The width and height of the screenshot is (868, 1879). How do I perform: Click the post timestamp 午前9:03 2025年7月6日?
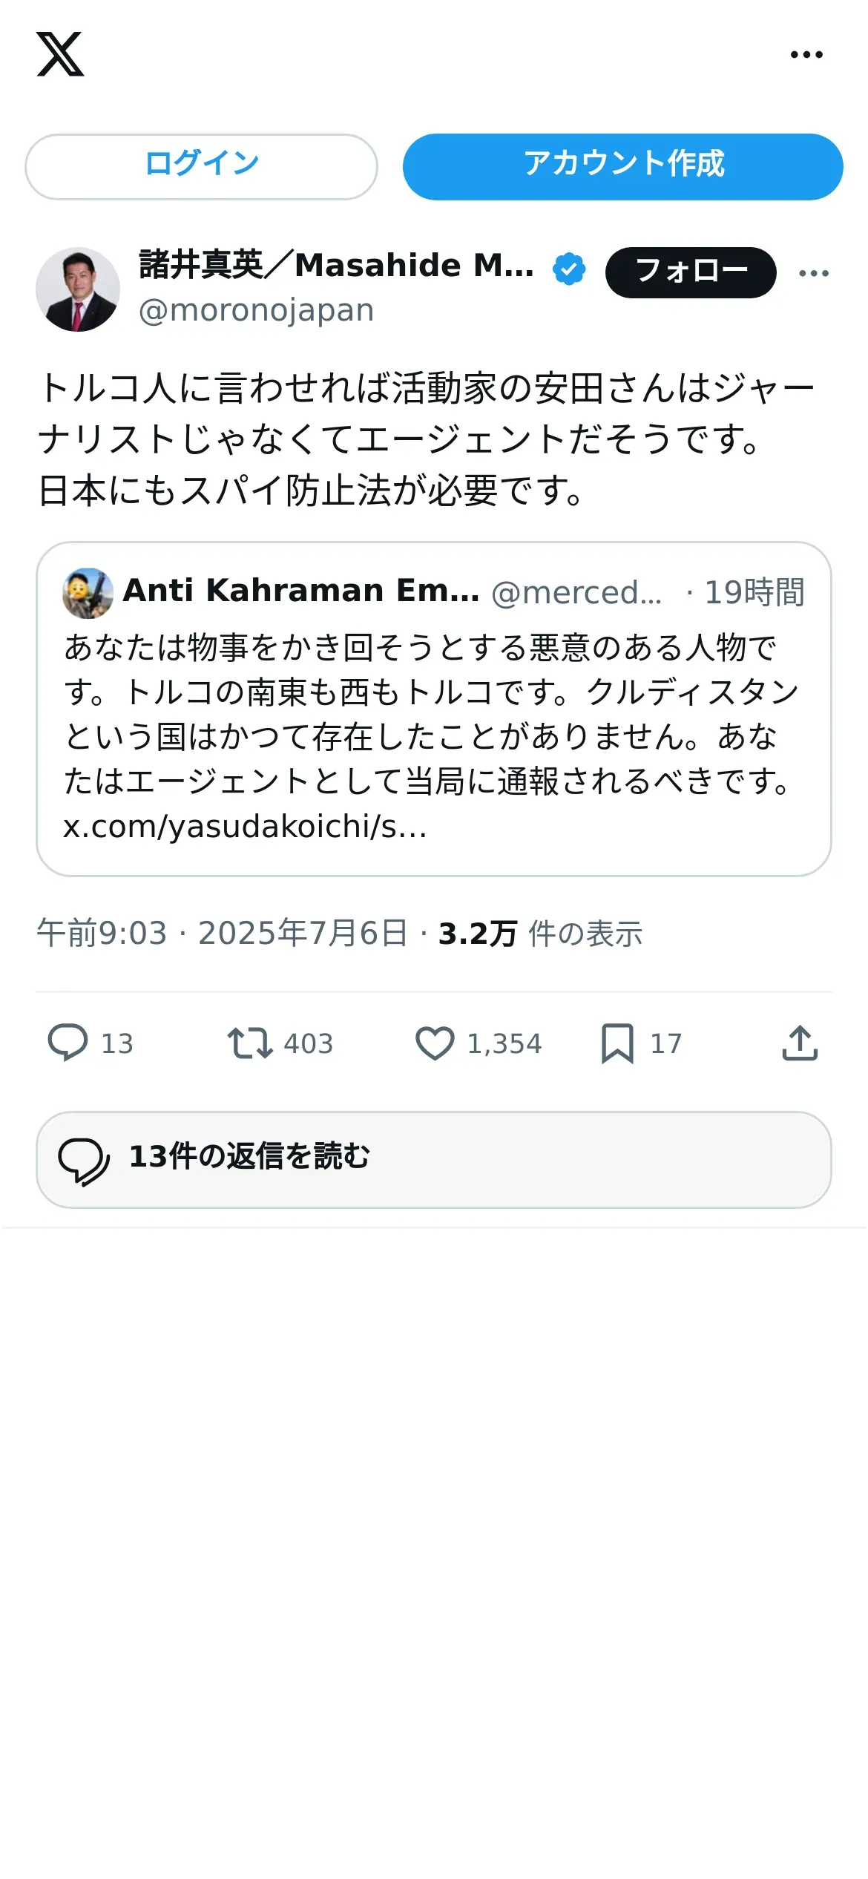pyautogui.click(x=221, y=934)
